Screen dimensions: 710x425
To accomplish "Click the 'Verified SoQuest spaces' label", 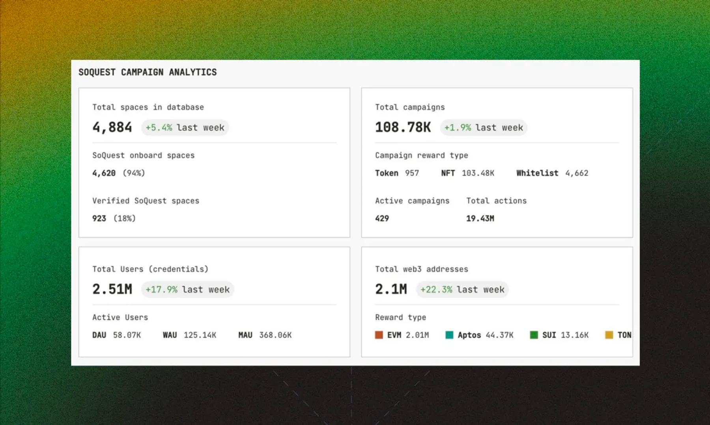I will point(146,201).
